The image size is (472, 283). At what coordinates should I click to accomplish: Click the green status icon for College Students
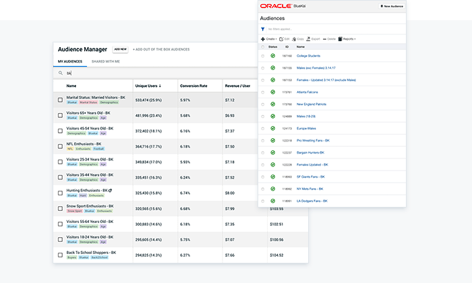[x=272, y=56]
